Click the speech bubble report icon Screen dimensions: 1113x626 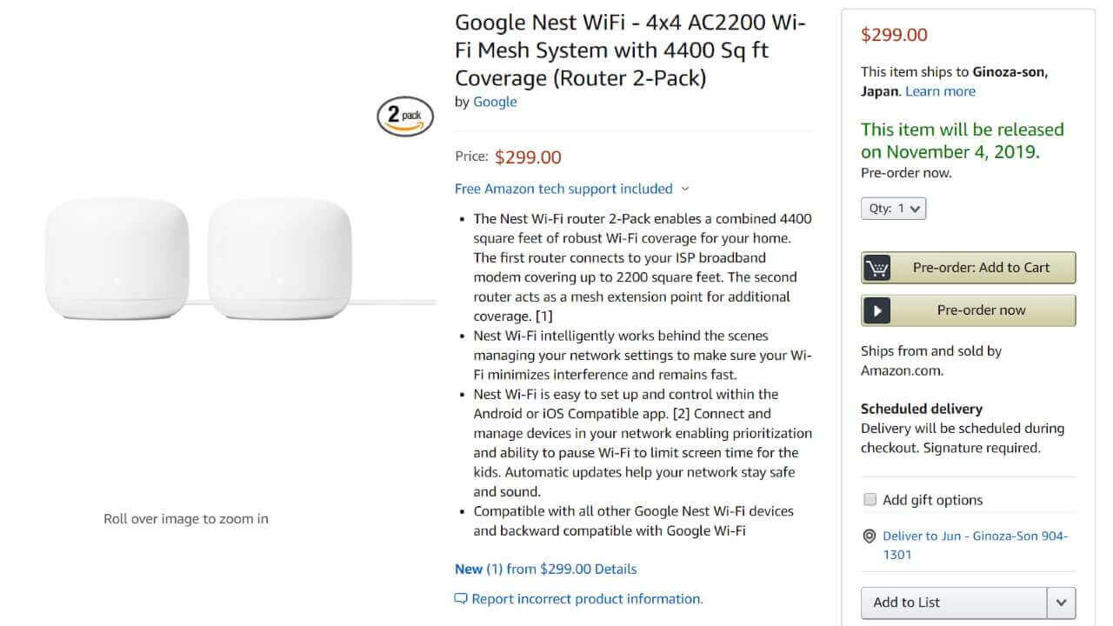pyautogui.click(x=461, y=599)
